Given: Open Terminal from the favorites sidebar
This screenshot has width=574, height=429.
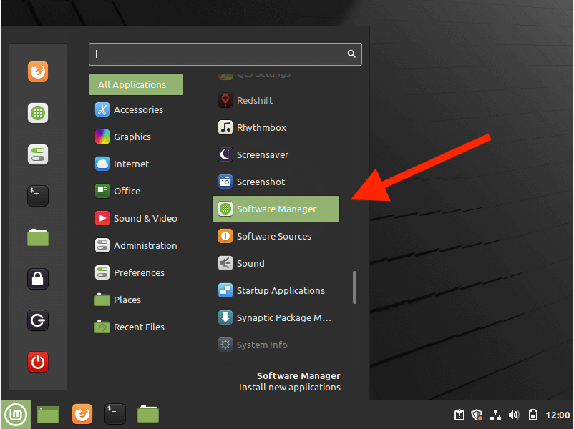Looking at the screenshot, I should 38,196.
